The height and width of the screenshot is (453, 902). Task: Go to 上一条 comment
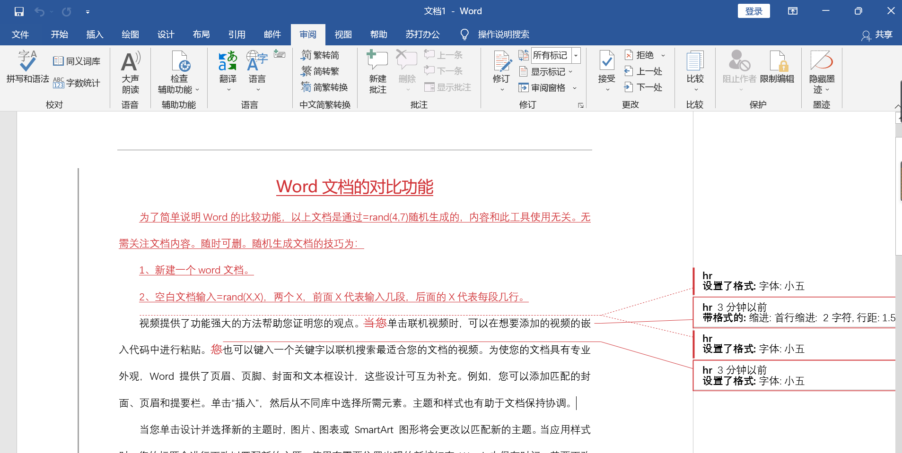[x=444, y=55]
